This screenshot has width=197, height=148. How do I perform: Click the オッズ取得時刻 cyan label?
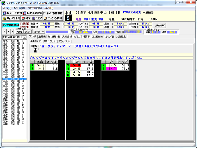point(11,25)
